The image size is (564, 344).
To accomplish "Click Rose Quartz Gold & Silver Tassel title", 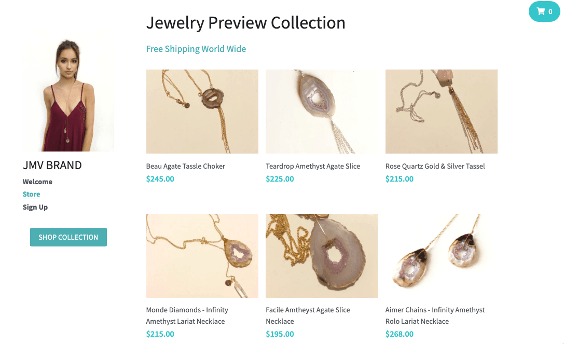I will pos(435,166).
